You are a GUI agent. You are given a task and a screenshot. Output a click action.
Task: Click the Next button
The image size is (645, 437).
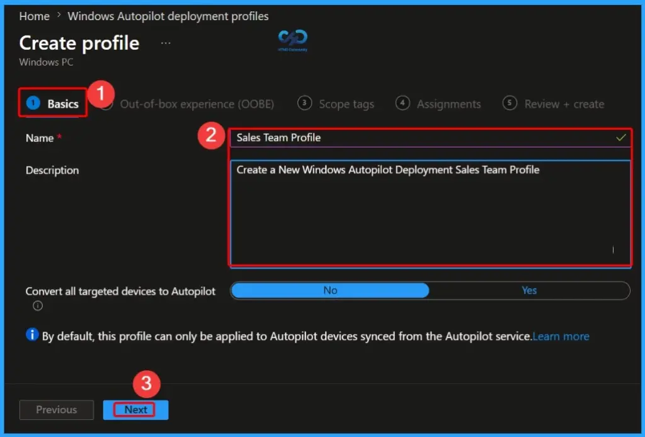click(135, 410)
